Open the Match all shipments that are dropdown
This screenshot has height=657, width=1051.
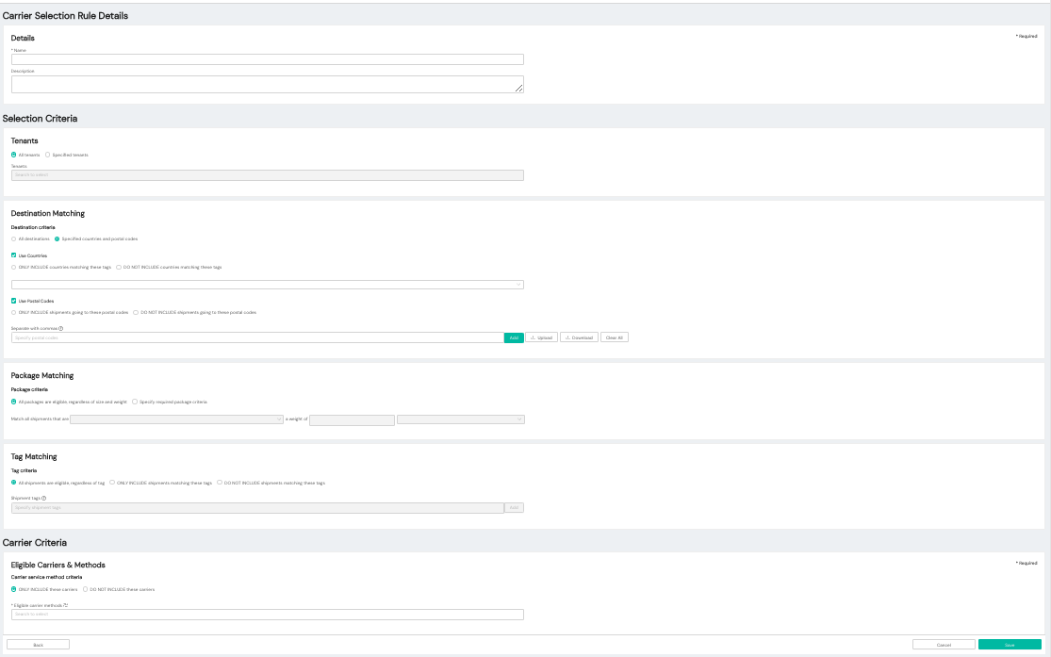177,419
